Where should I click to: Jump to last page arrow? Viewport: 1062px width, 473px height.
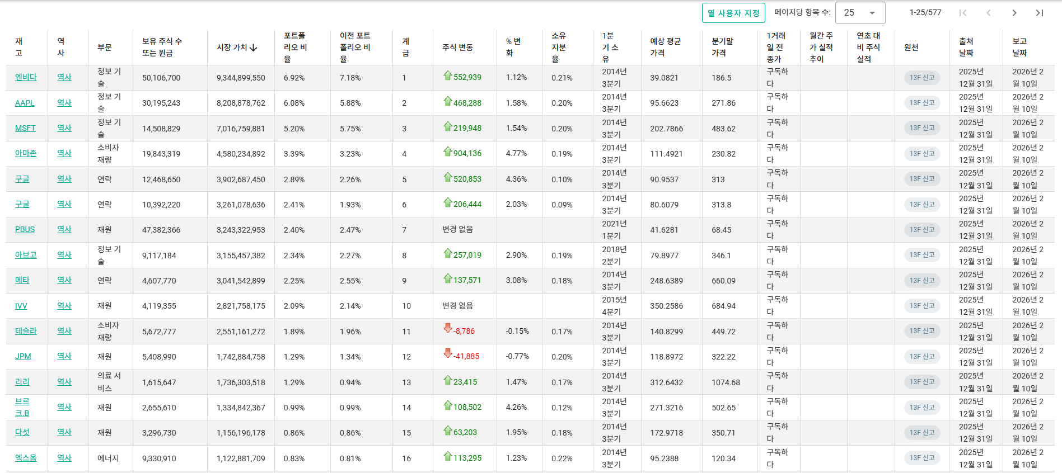(x=1039, y=13)
